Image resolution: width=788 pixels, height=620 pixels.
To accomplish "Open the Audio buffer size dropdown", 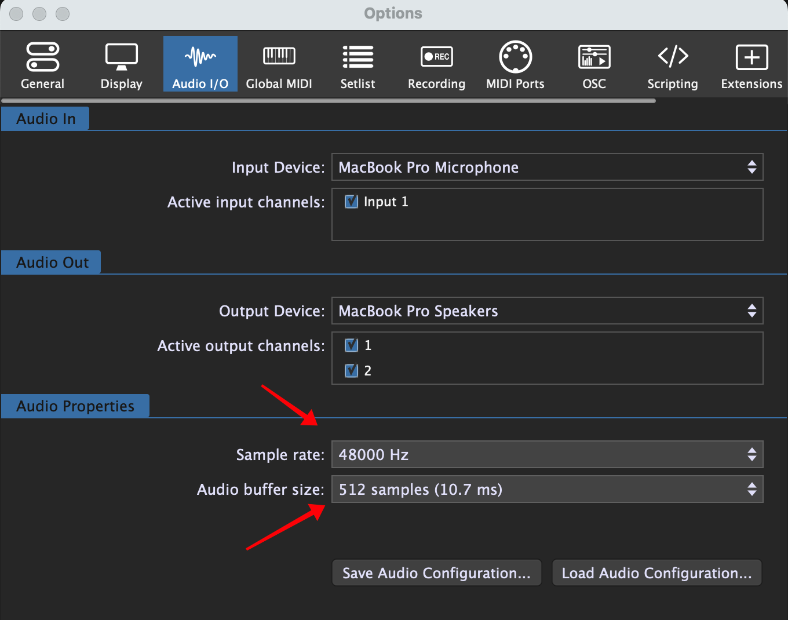I will (x=547, y=490).
